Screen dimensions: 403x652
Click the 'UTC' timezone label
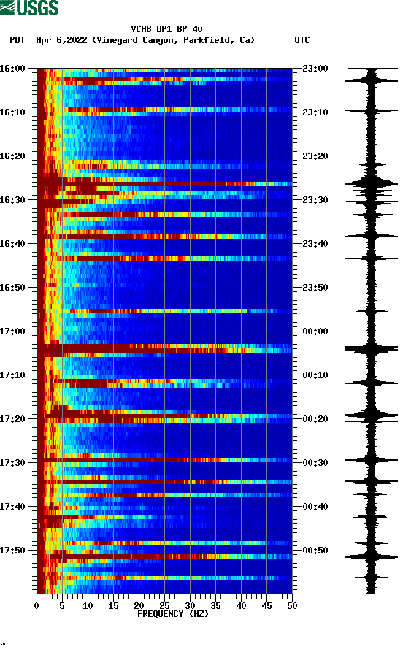click(x=302, y=40)
